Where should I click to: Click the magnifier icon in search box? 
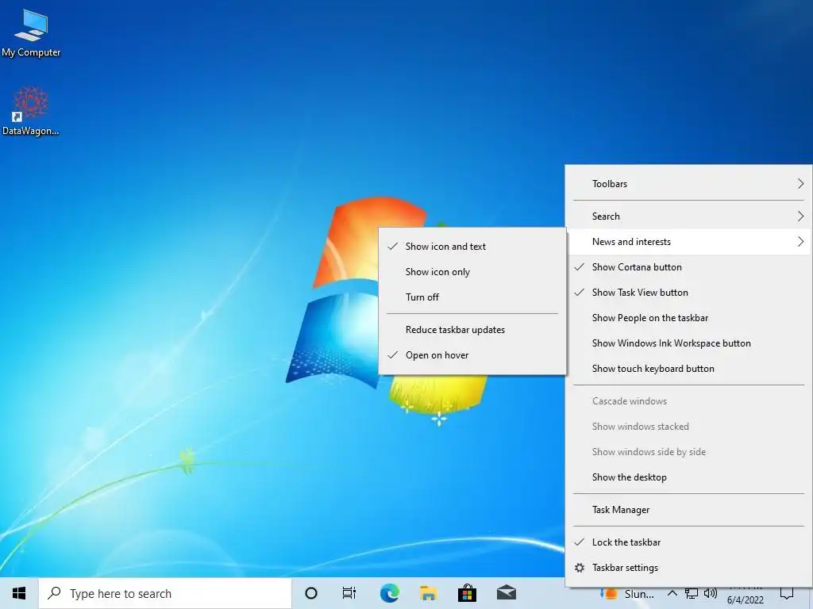click(54, 593)
